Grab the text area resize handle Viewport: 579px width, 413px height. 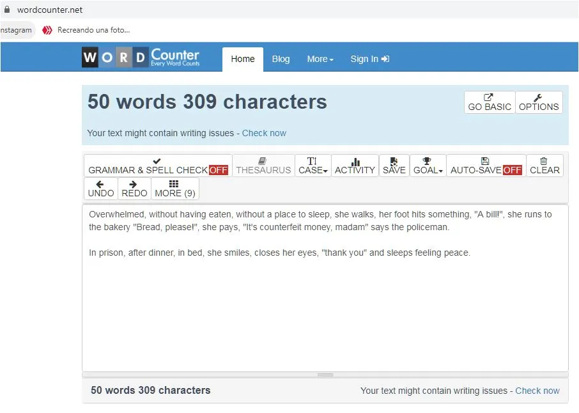point(325,375)
